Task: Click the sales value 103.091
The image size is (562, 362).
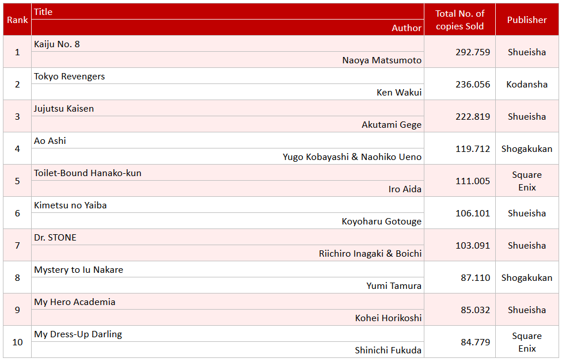Action: point(472,245)
